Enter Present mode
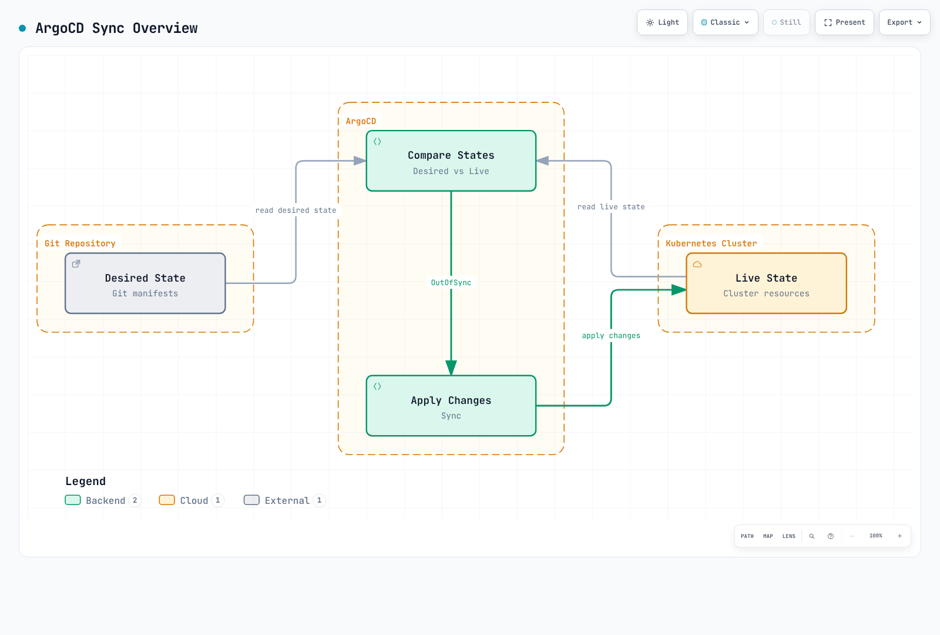This screenshot has width=940, height=635. point(844,22)
